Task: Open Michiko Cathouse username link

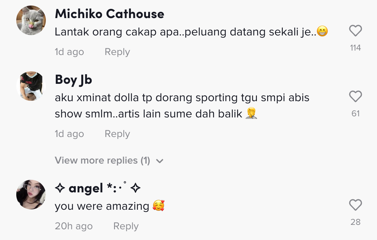Action: 109,14
